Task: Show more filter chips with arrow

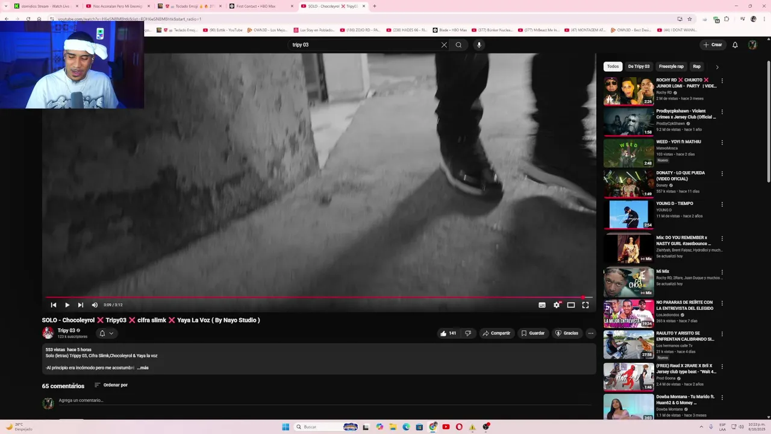Action: tap(717, 67)
